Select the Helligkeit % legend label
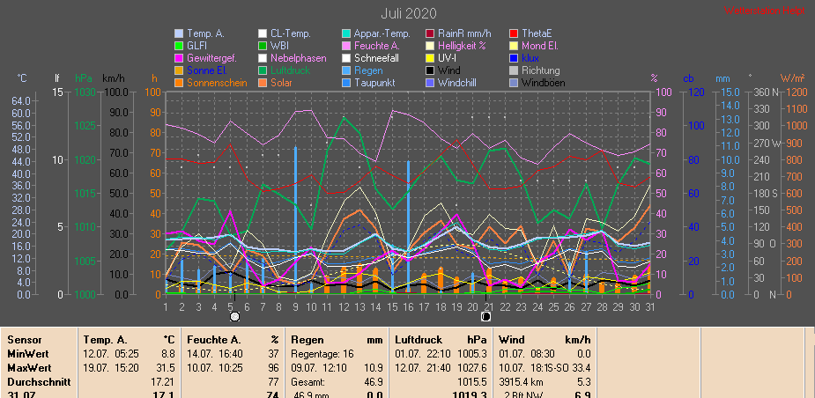The height and width of the screenshot is (398, 815). [462, 46]
